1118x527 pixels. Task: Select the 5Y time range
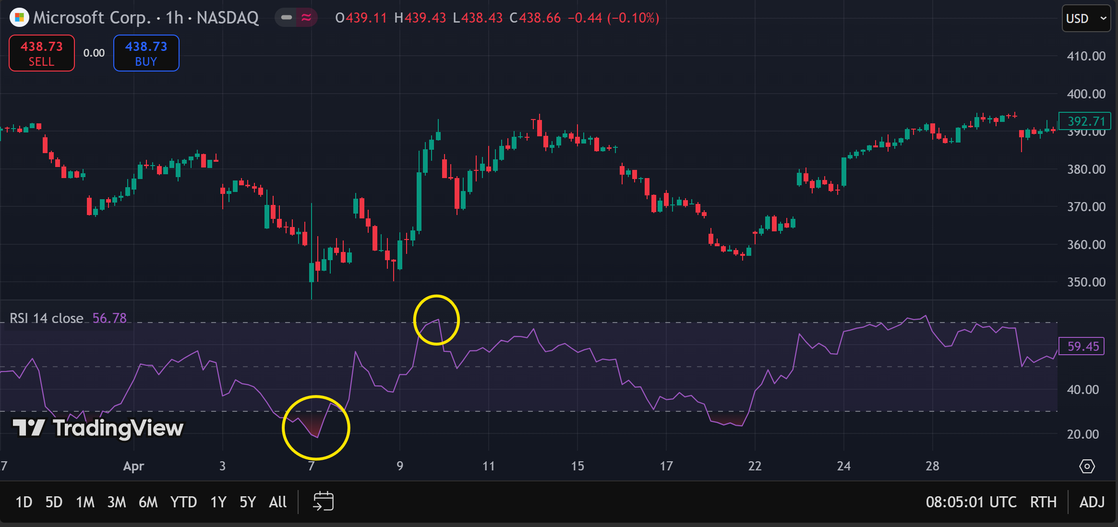(248, 502)
